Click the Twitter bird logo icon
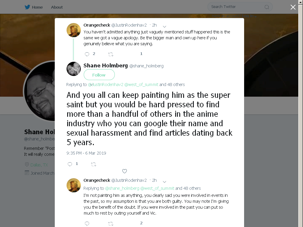This screenshot has width=303, height=227. [27, 7]
